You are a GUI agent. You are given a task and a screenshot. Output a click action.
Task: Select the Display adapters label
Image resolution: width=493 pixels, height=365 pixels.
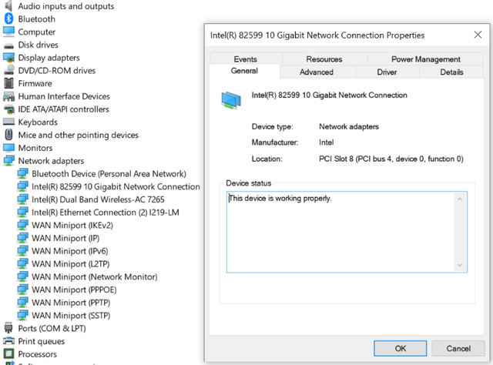[49, 58]
